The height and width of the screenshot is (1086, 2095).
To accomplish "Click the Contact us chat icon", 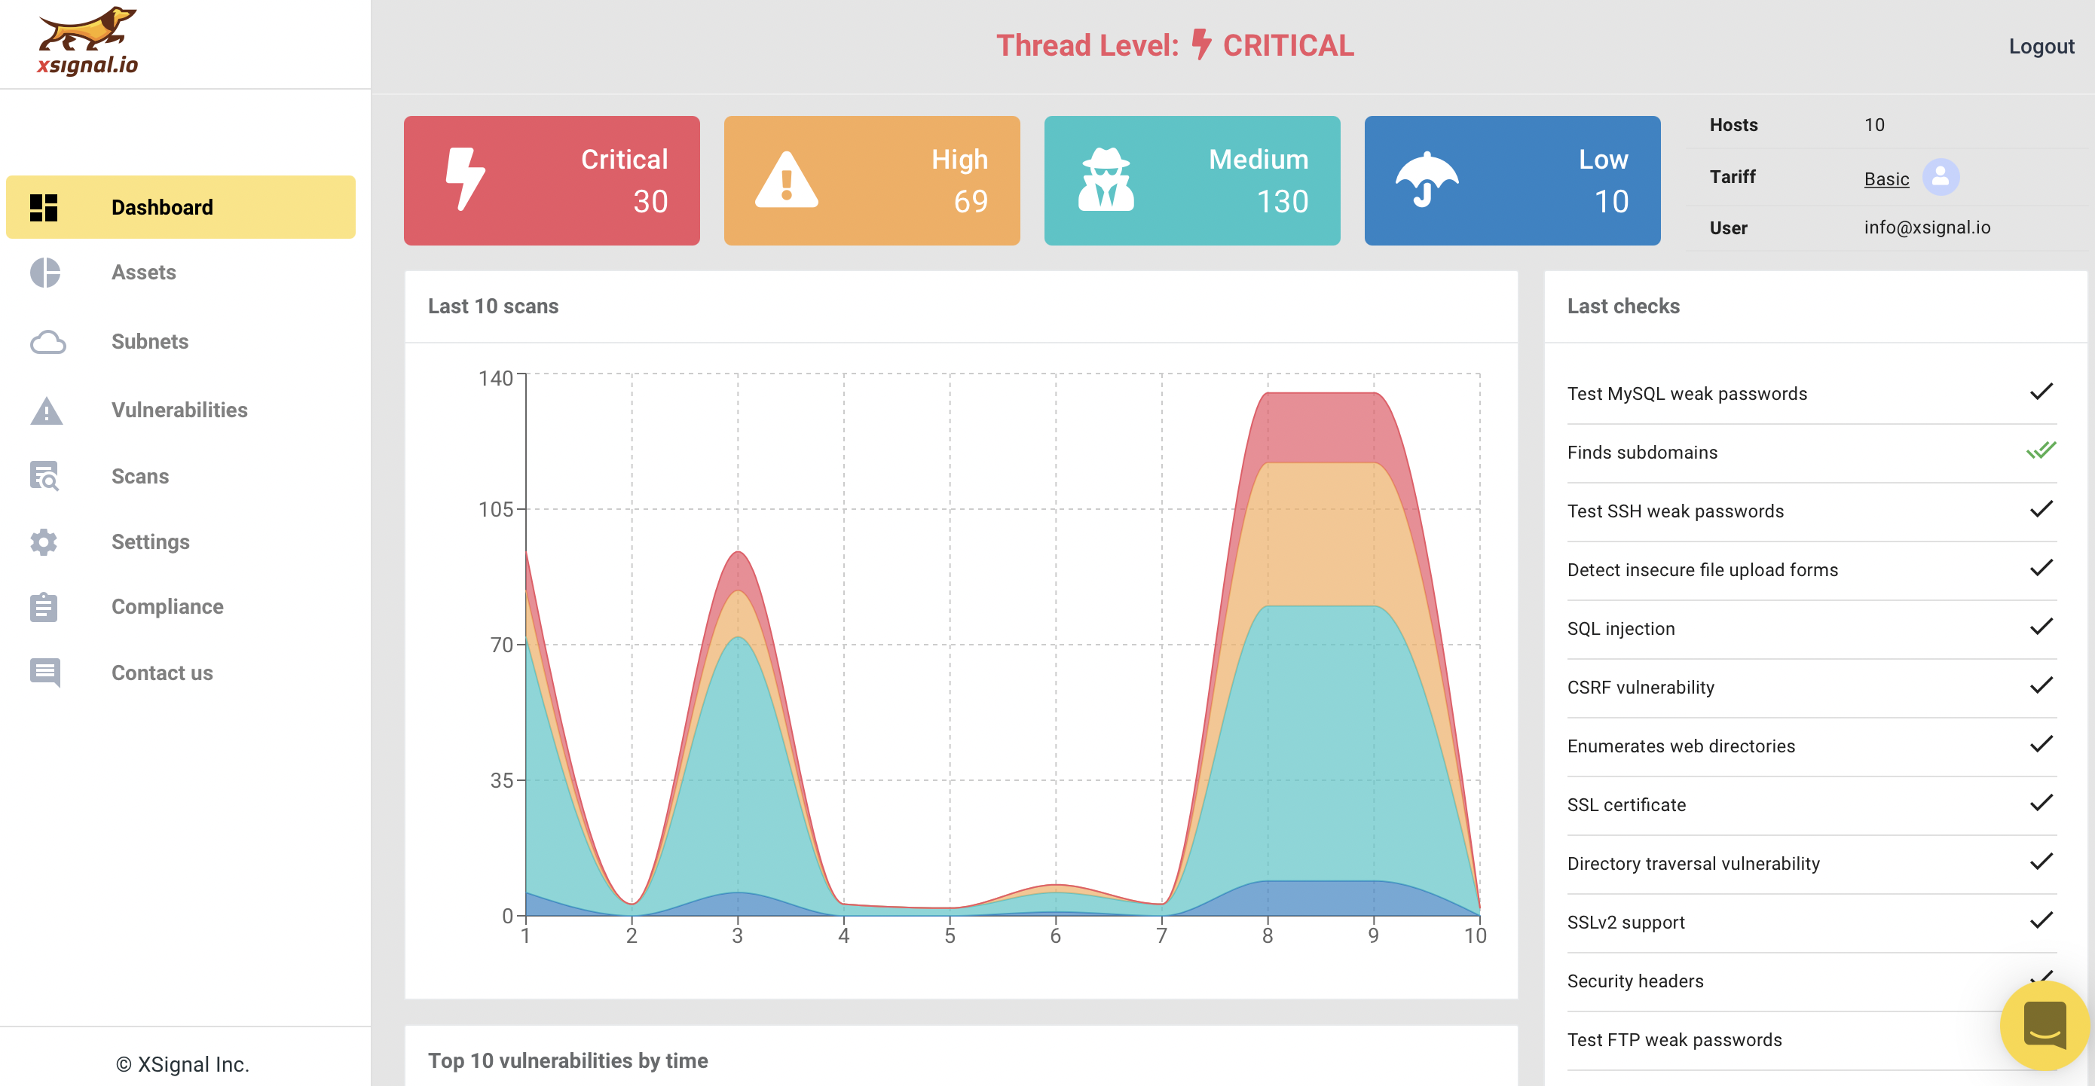I will 44,673.
